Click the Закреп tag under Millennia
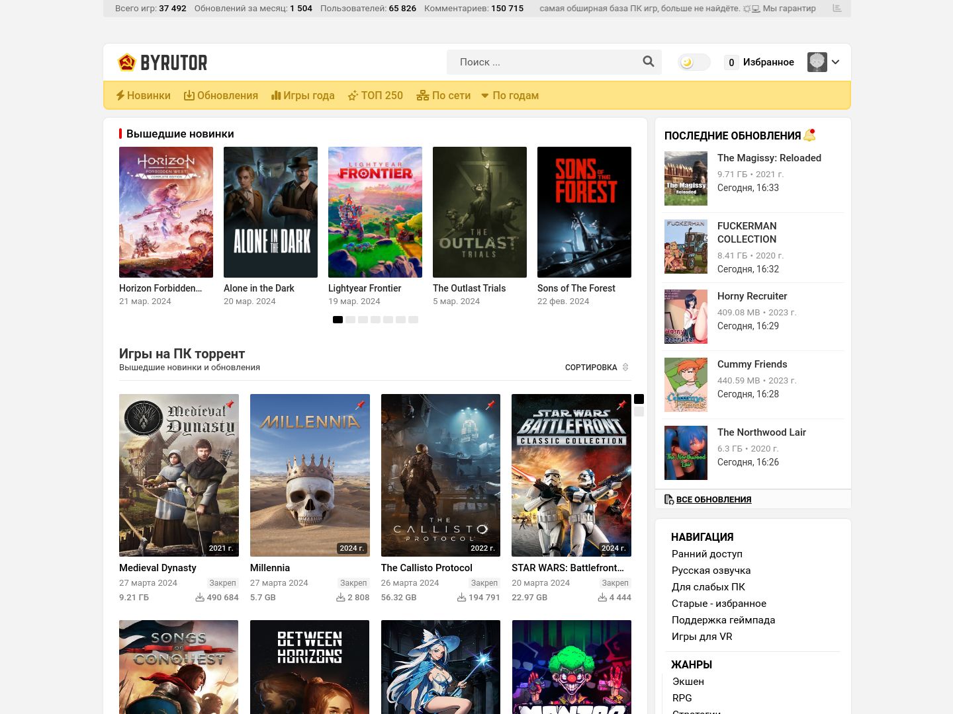This screenshot has height=714, width=953. coord(353,582)
